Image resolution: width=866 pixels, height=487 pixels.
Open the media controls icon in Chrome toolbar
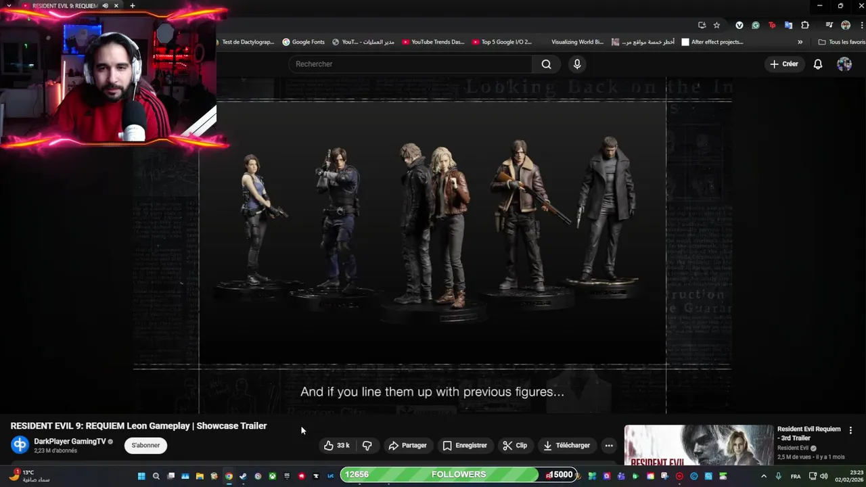(x=829, y=25)
